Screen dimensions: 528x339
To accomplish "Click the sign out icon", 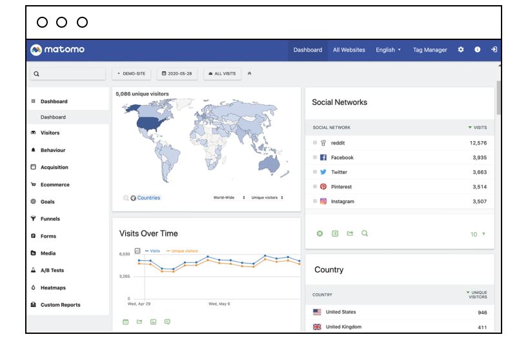I will [494, 50].
